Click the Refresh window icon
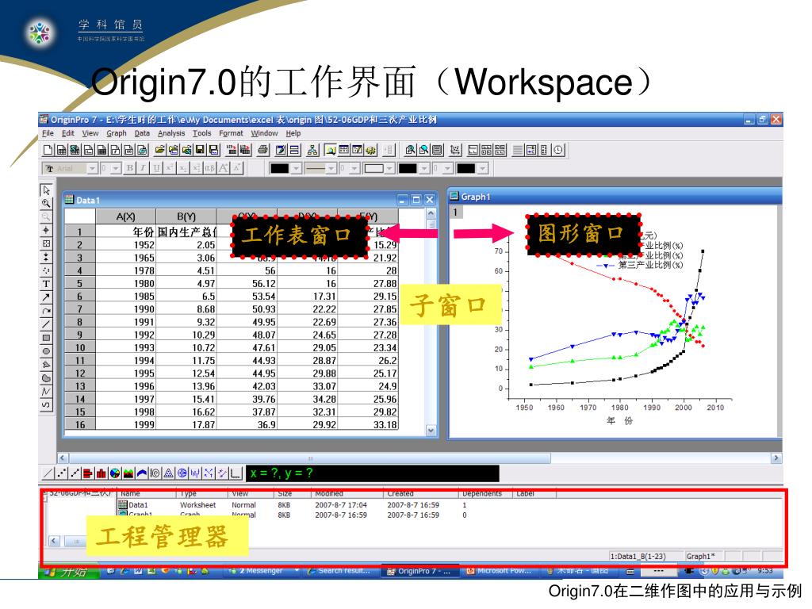 click(280, 150)
